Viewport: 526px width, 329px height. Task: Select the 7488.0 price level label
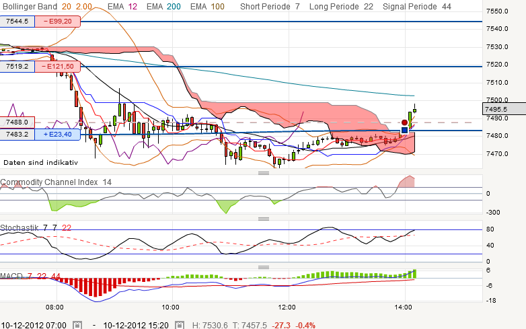[x=17, y=122]
